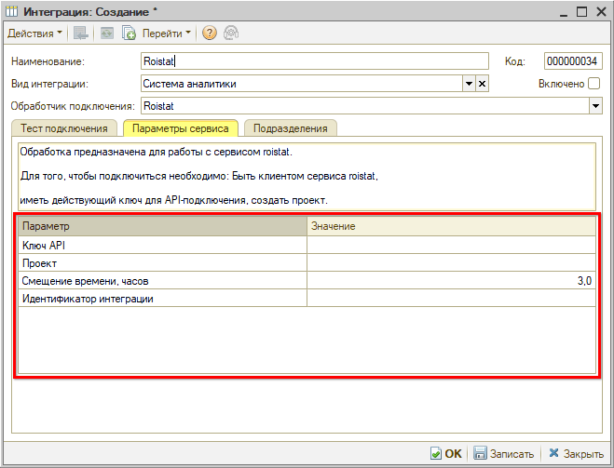Click the find-in-list toolbar icon
The height and width of the screenshot is (468, 614).
click(81, 33)
